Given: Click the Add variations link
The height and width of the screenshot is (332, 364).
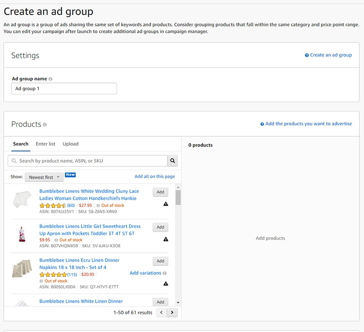Looking at the screenshot, I should coord(145,273).
